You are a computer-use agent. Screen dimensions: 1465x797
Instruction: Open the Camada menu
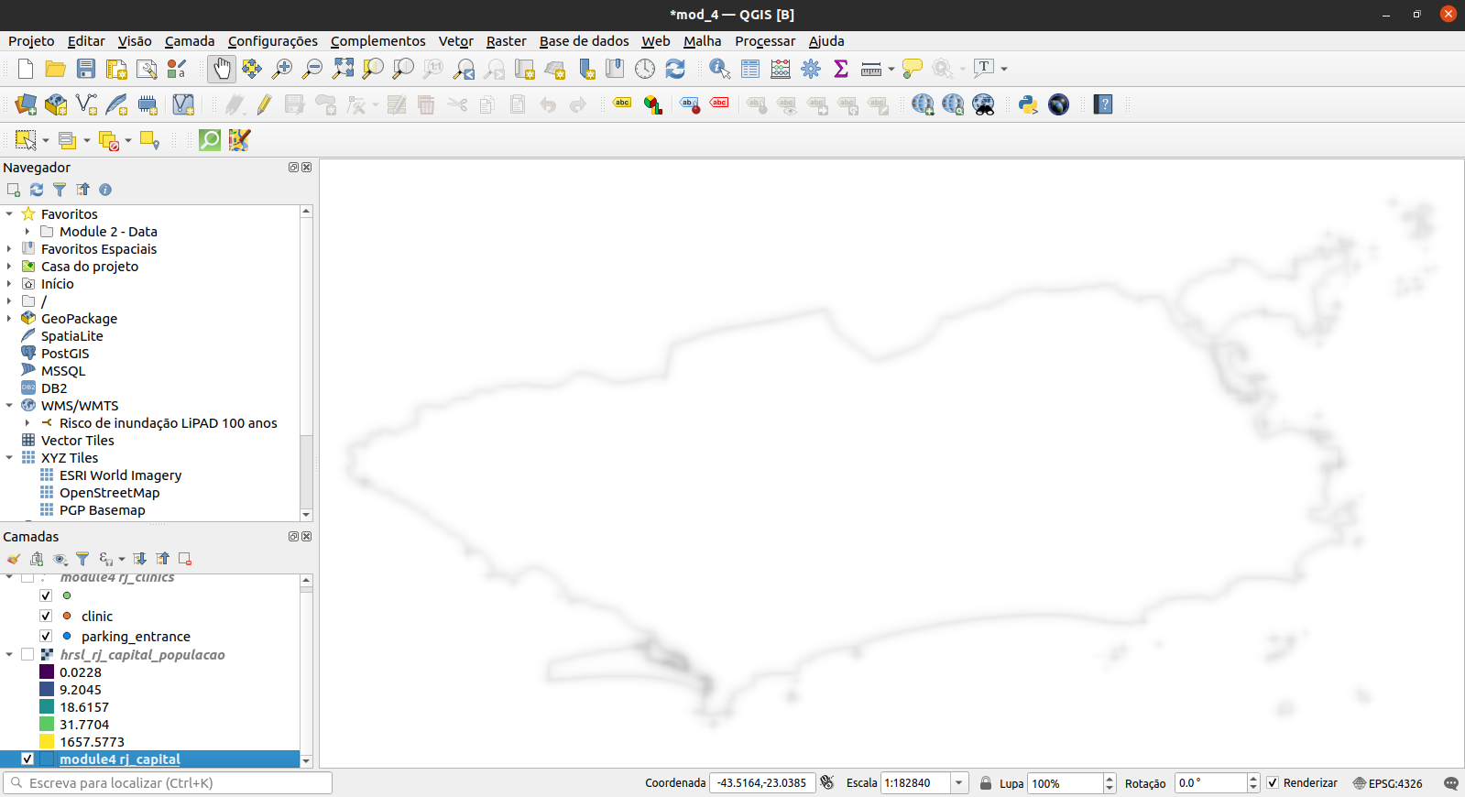190,41
